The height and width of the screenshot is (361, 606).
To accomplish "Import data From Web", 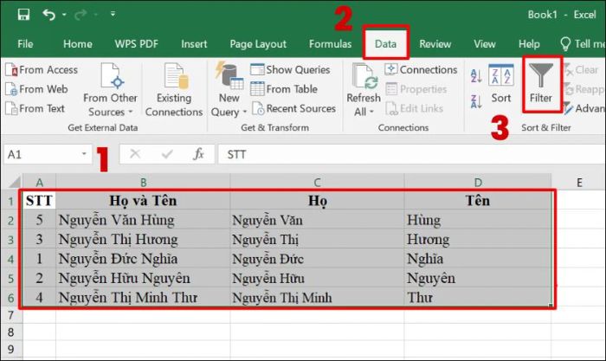I will click(x=36, y=89).
